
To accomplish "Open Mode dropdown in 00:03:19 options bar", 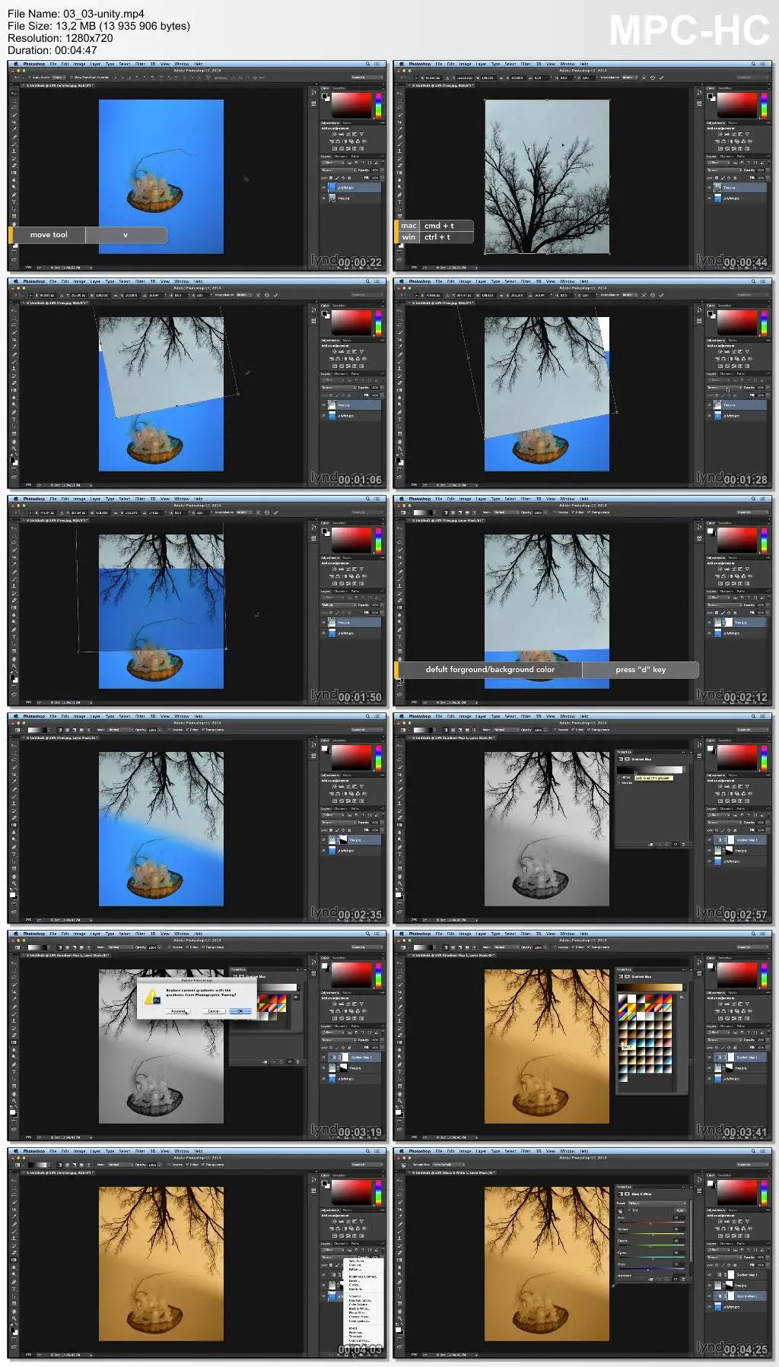I will pos(120,947).
